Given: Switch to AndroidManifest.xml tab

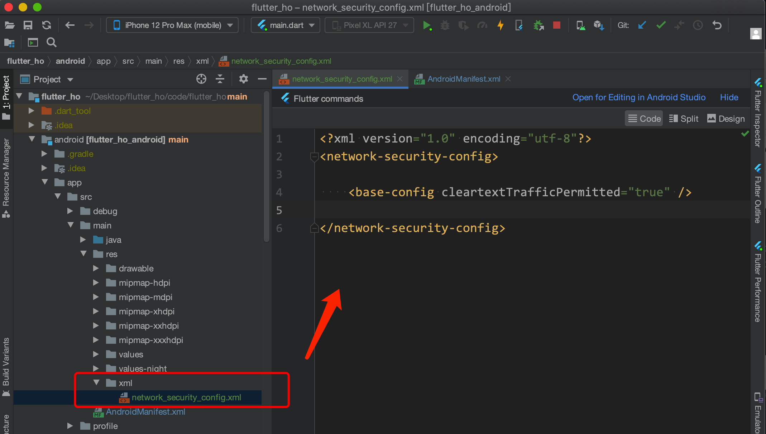Looking at the screenshot, I should 463,79.
